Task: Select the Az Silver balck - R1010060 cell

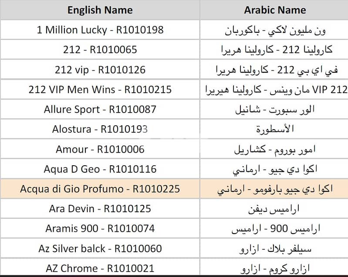Action: tap(100, 249)
